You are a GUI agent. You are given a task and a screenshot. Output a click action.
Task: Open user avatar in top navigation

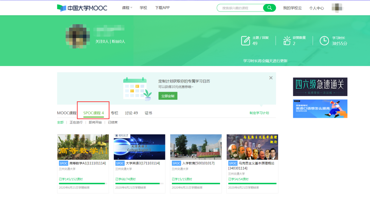337,8
